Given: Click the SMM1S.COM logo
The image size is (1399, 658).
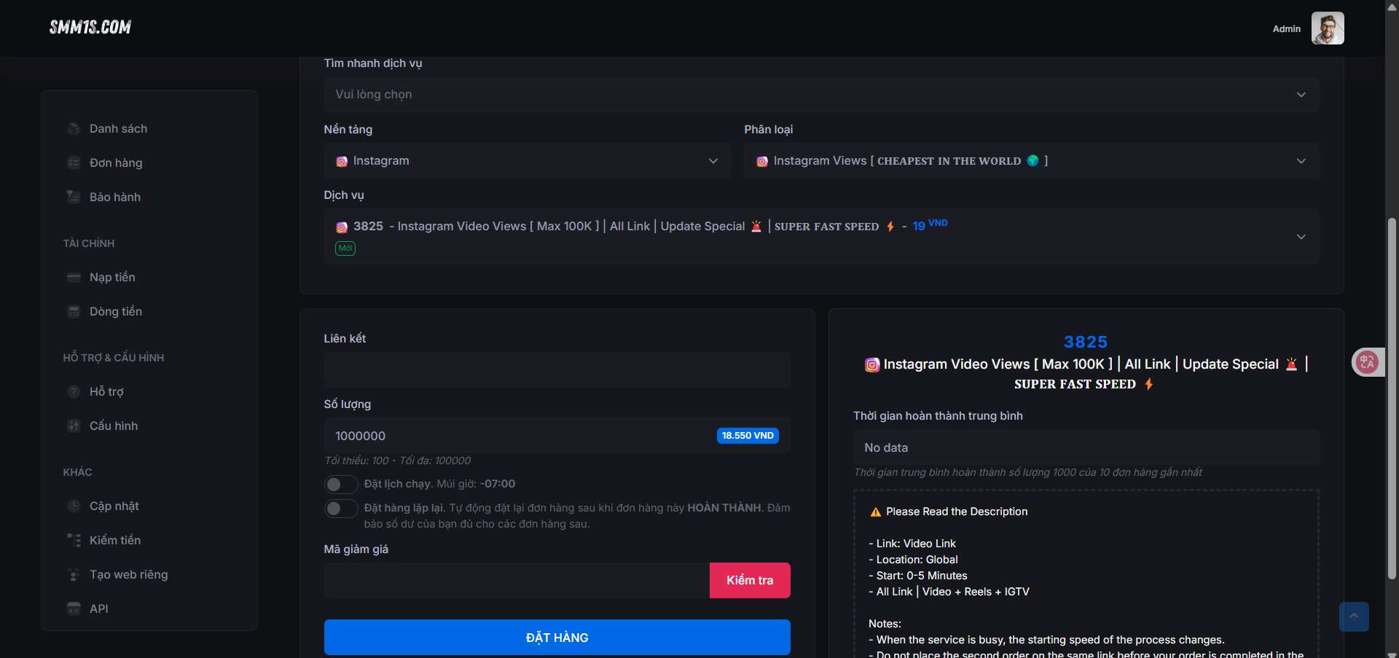Looking at the screenshot, I should [90, 28].
